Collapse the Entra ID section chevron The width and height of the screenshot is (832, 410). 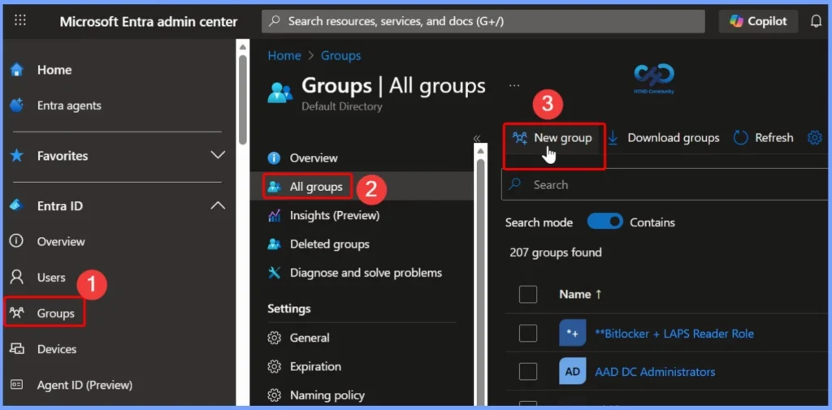point(218,205)
